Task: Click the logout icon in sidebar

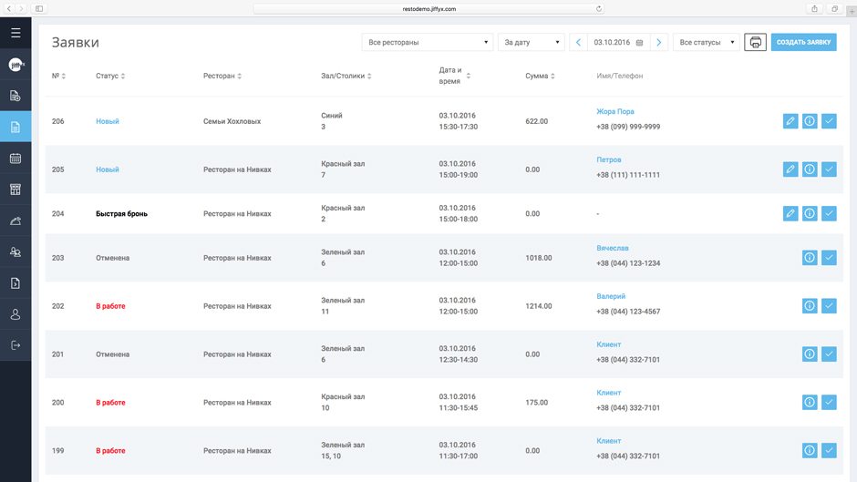Action: [x=15, y=345]
